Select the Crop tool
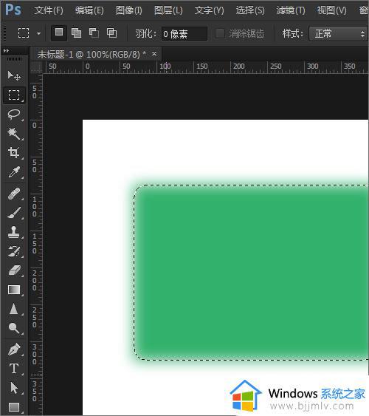The height and width of the screenshot is (416, 369). (14, 152)
